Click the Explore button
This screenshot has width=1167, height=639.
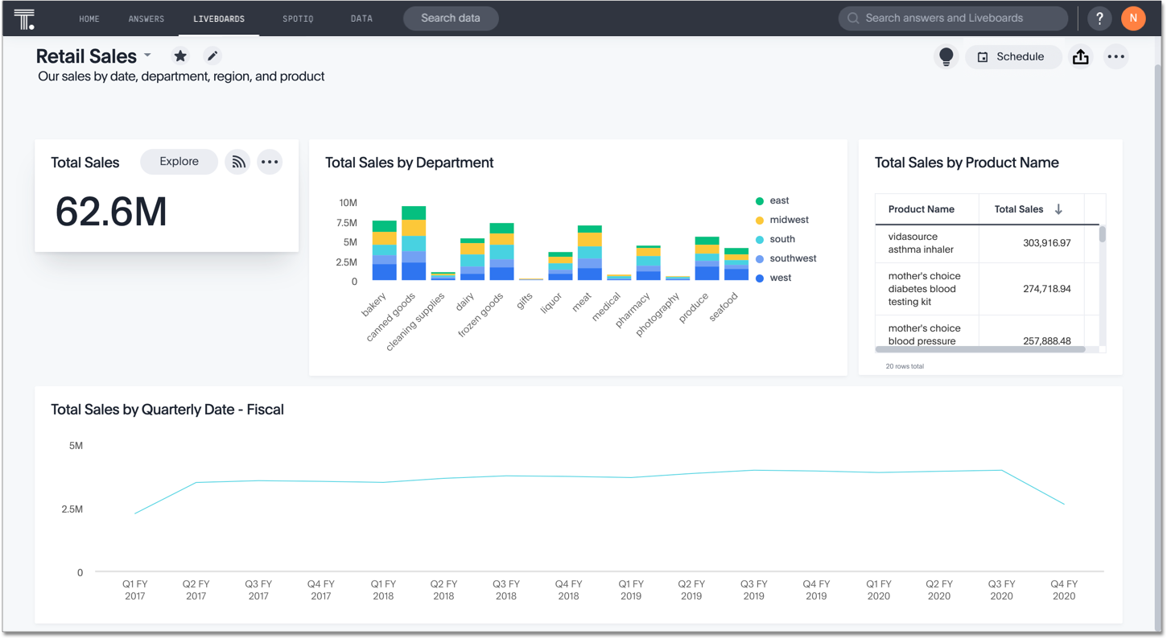point(179,162)
